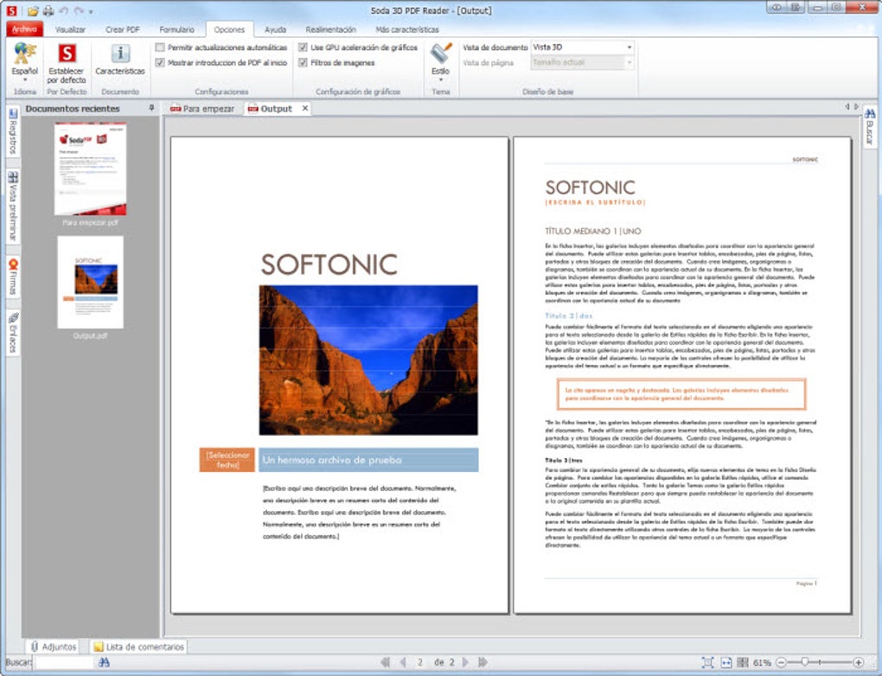882x676 pixels.
Task: Open the Registros side panel
Action: (x=13, y=133)
